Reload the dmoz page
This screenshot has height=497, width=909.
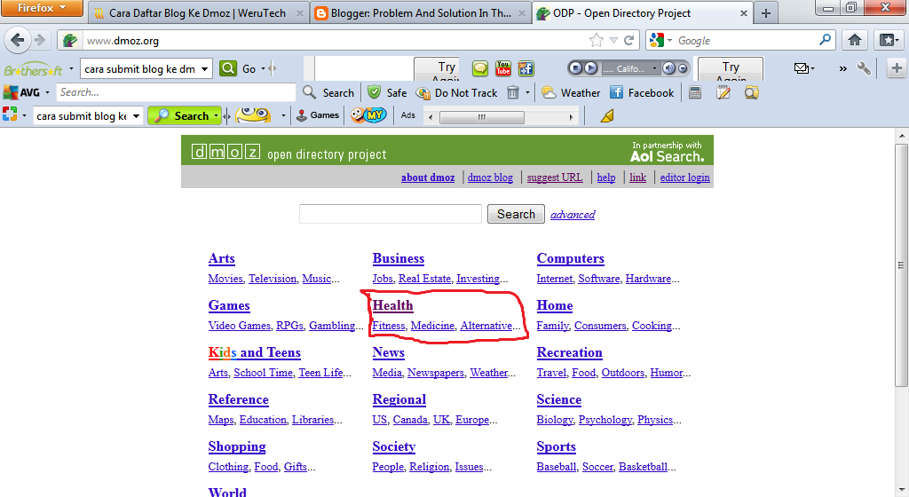coord(628,40)
